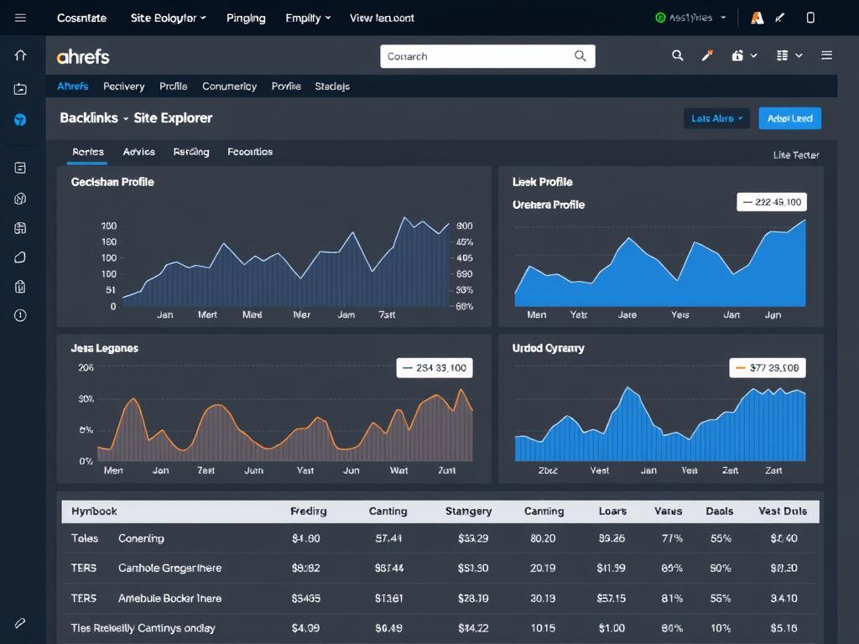
Task: Click the green status indicator icon
Action: [x=660, y=18]
